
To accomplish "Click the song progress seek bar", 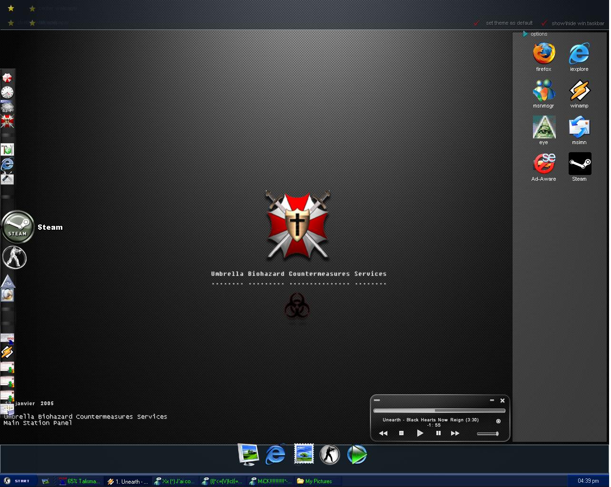I will click(439, 410).
